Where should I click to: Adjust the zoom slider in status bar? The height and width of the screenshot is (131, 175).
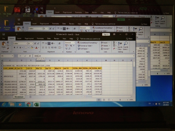(x=120, y=100)
